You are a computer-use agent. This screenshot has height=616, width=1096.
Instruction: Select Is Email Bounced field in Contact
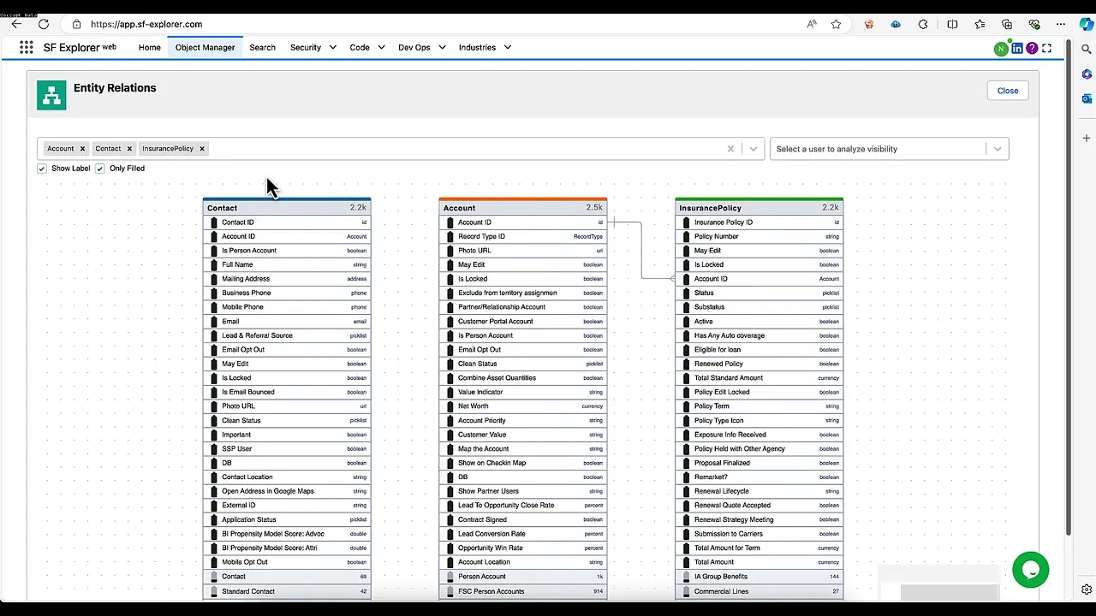287,392
